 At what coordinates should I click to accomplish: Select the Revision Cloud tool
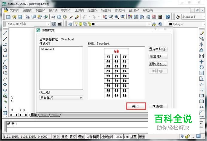[5, 73]
